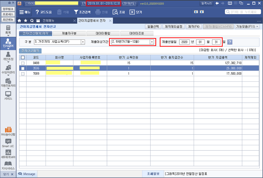Open favorites star icon
This screenshot has width=263, height=178.
click(x=25, y=21)
